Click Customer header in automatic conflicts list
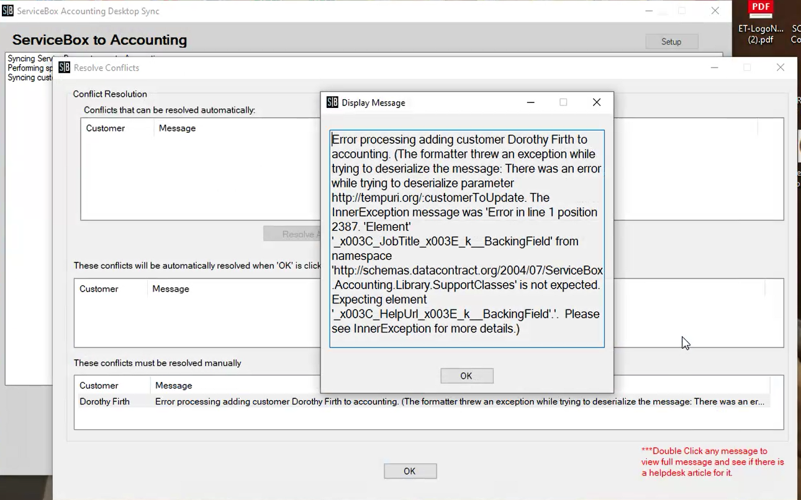 pyautogui.click(x=106, y=128)
